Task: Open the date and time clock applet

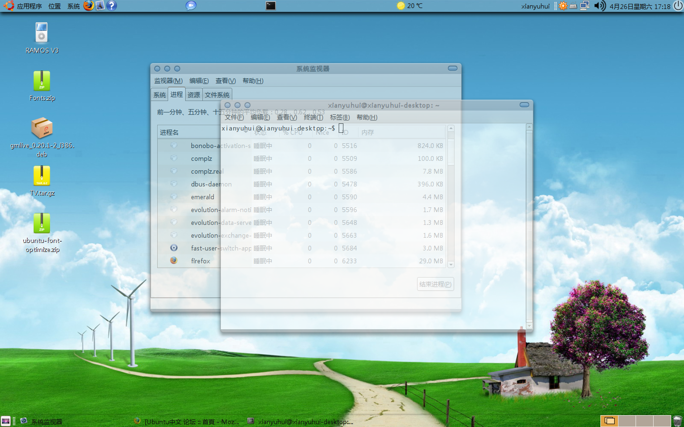Action: click(640, 6)
